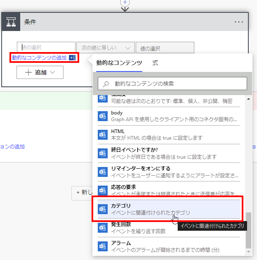The image size is (257, 260).
Task: Click the 条件 card title text
Action: click(x=30, y=22)
